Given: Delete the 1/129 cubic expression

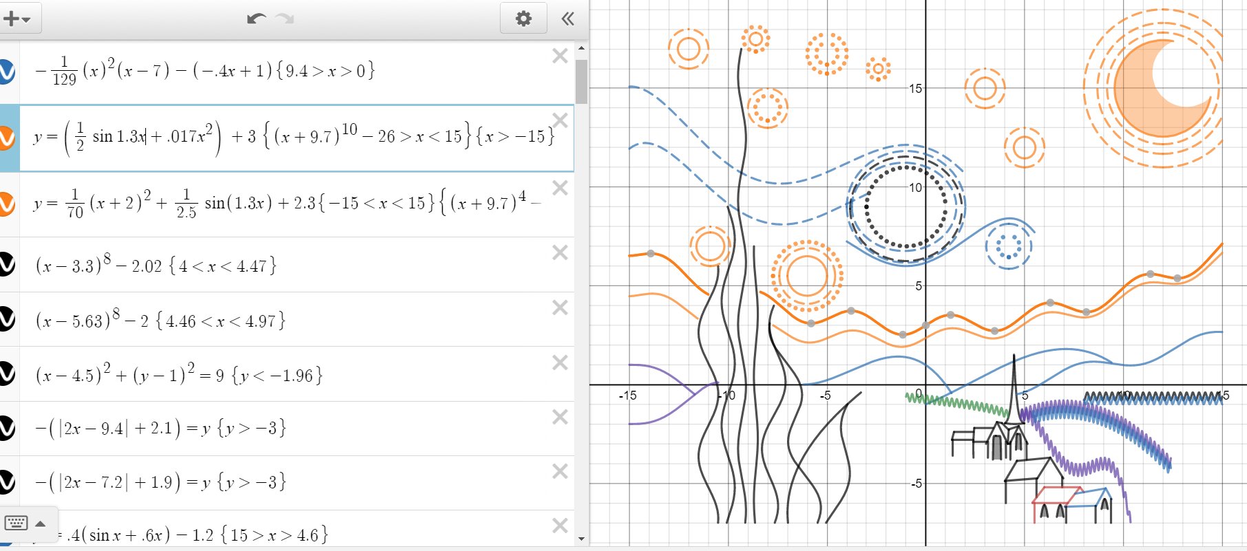Looking at the screenshot, I should click(560, 56).
